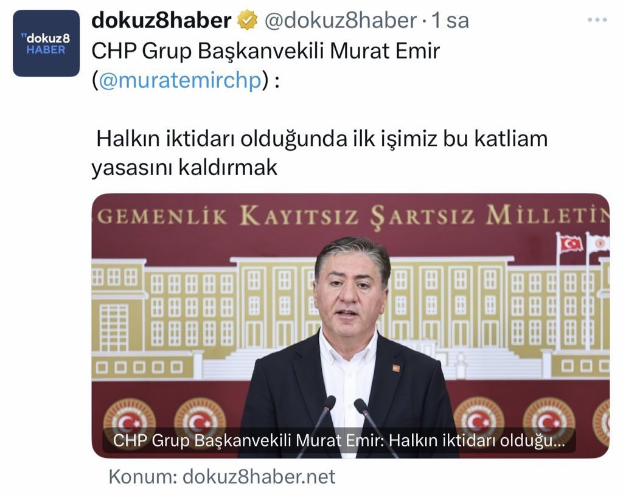Click the CHP Grup Başkanvekili Murat Emir line
Screen dimensions: 623x495
[265, 51]
